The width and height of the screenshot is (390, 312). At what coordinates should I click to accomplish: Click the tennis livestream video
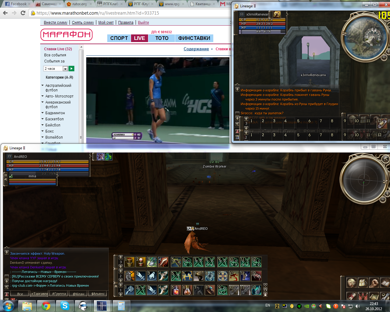coord(158,100)
